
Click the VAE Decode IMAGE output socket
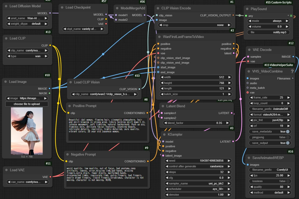click(x=293, y=57)
